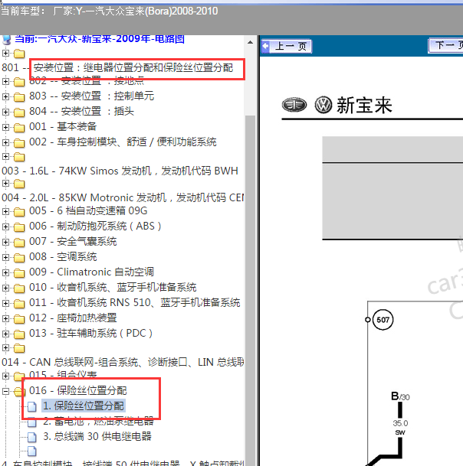Screen dimensions: 463x466
Task: Open 008 - 空调系统
Action: (x=63, y=256)
